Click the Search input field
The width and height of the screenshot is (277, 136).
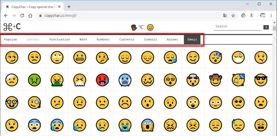pyautogui.click(x=237, y=27)
